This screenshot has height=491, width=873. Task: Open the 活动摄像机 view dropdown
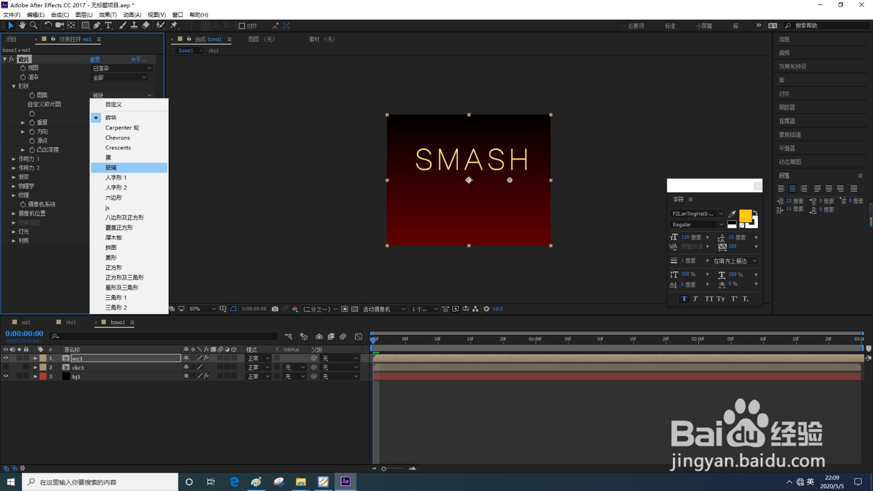(x=384, y=309)
